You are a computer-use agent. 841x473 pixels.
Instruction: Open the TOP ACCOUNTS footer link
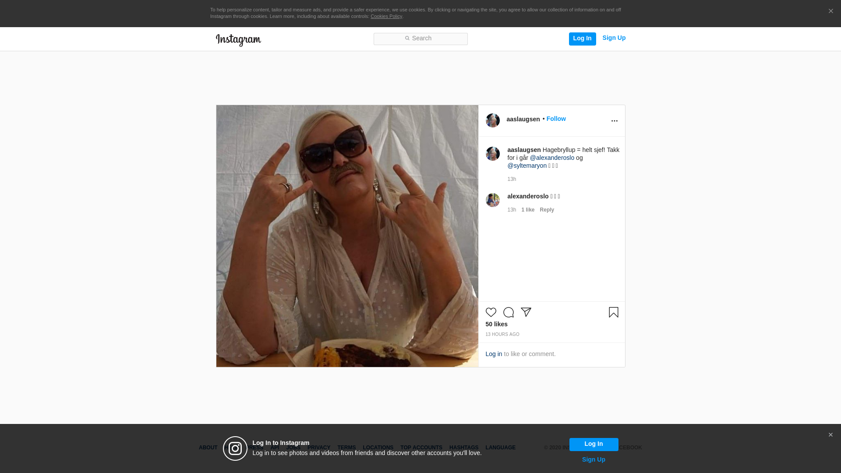coord(421,448)
